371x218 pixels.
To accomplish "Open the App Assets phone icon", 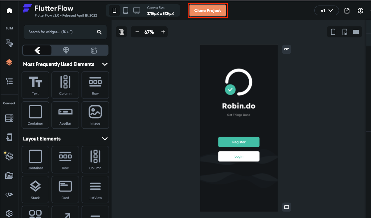I will tap(9, 137).
